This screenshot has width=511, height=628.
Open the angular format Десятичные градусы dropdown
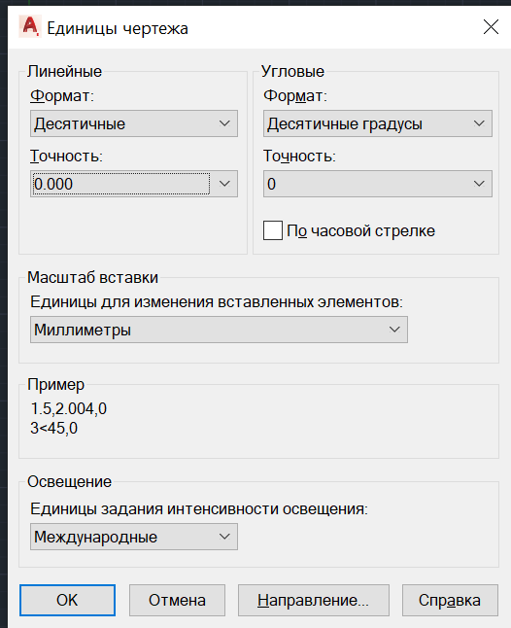377,123
